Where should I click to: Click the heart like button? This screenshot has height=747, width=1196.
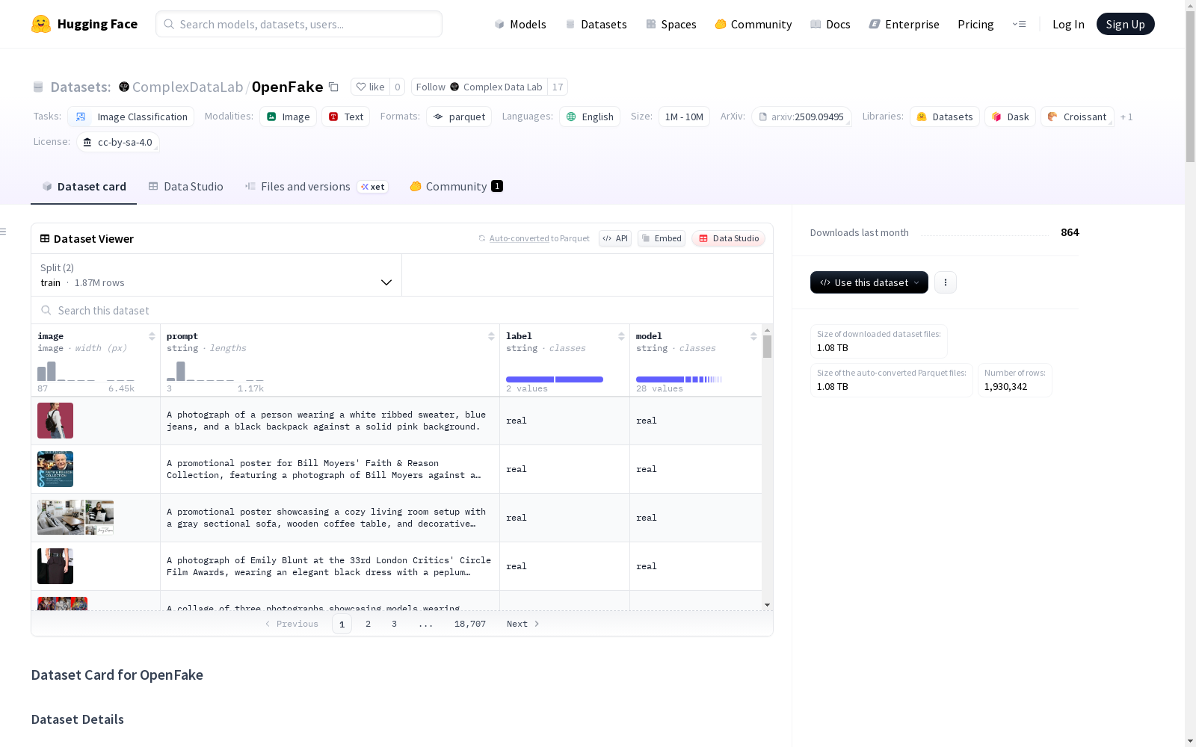tap(370, 87)
